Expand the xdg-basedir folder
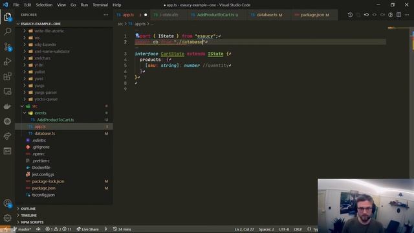Screen dimensions: 414x233 click(x=64, y=45)
